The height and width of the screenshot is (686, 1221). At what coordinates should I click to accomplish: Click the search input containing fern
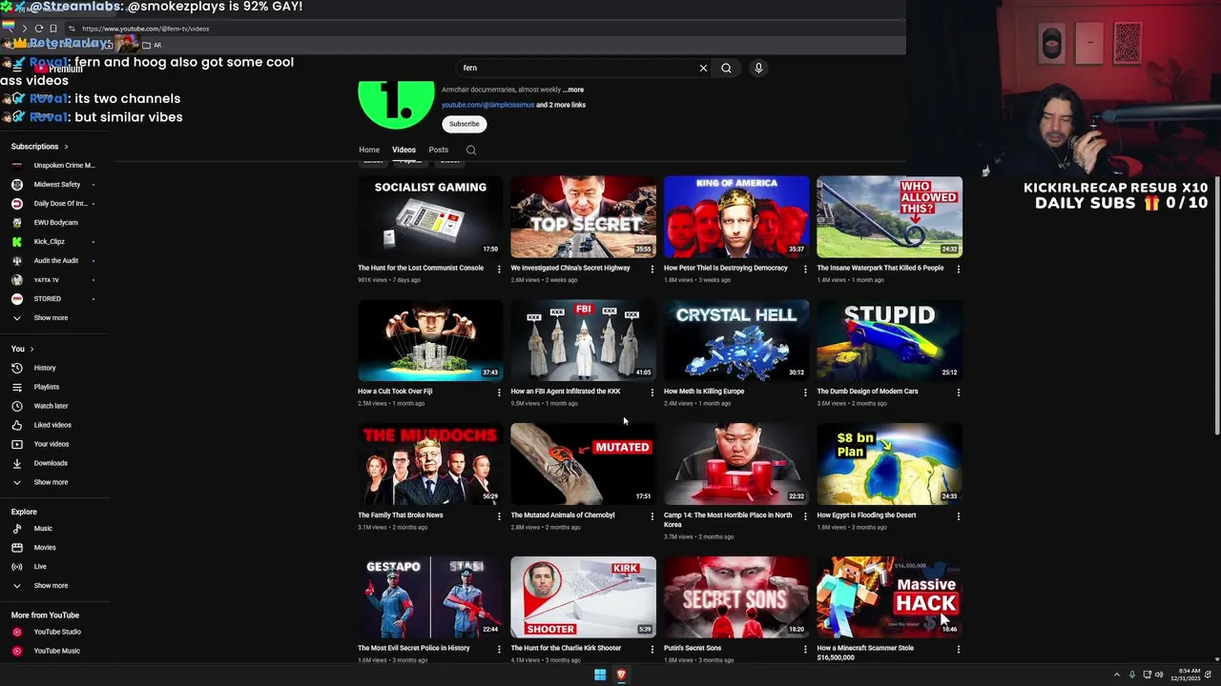pyautogui.click(x=577, y=69)
